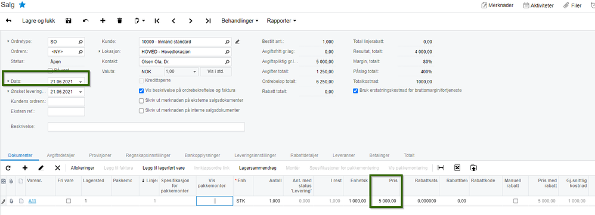Open the Leveranser tab
Screen dimensions: 595x215
[x=343, y=155]
